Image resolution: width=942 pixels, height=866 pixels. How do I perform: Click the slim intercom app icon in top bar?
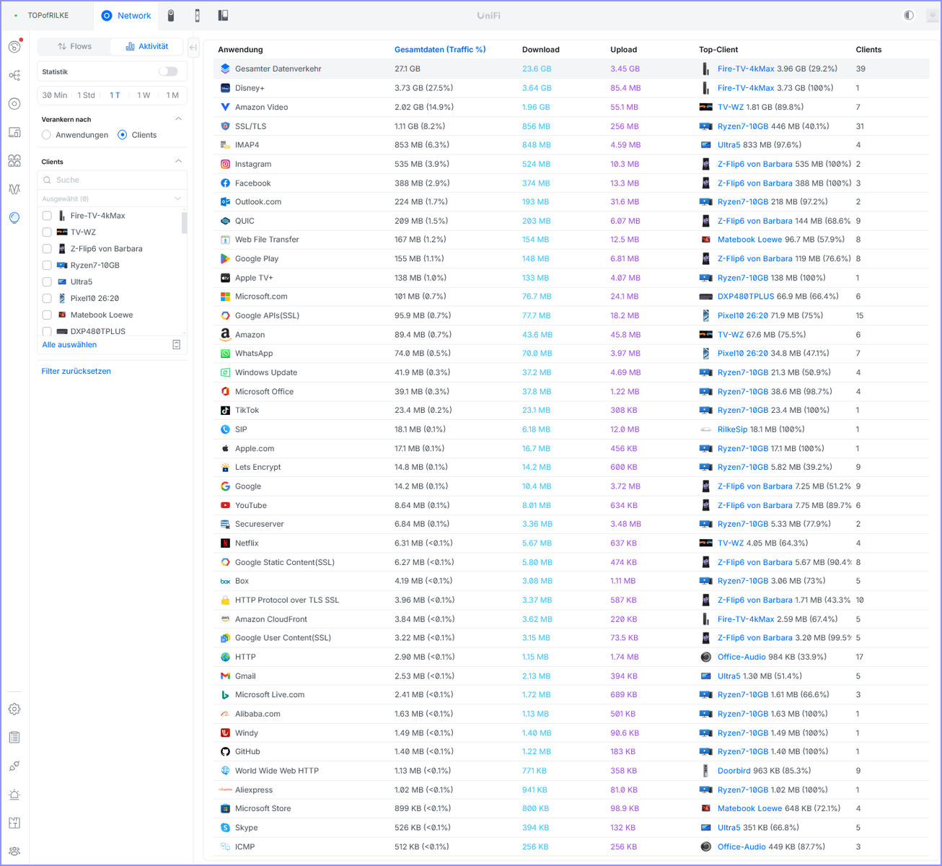coord(197,15)
